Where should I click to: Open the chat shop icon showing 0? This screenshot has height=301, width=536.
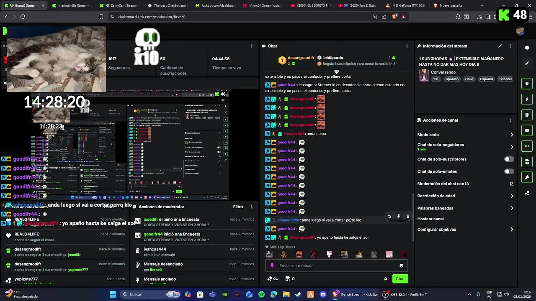290,279
